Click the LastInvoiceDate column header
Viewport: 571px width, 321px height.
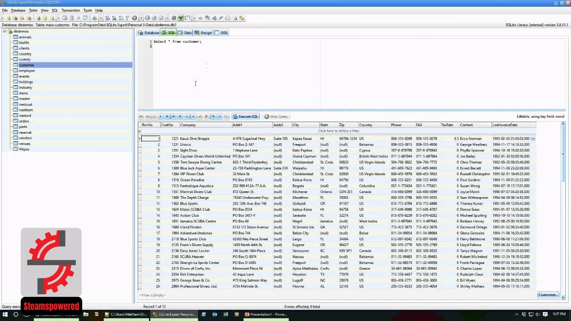(x=514, y=125)
